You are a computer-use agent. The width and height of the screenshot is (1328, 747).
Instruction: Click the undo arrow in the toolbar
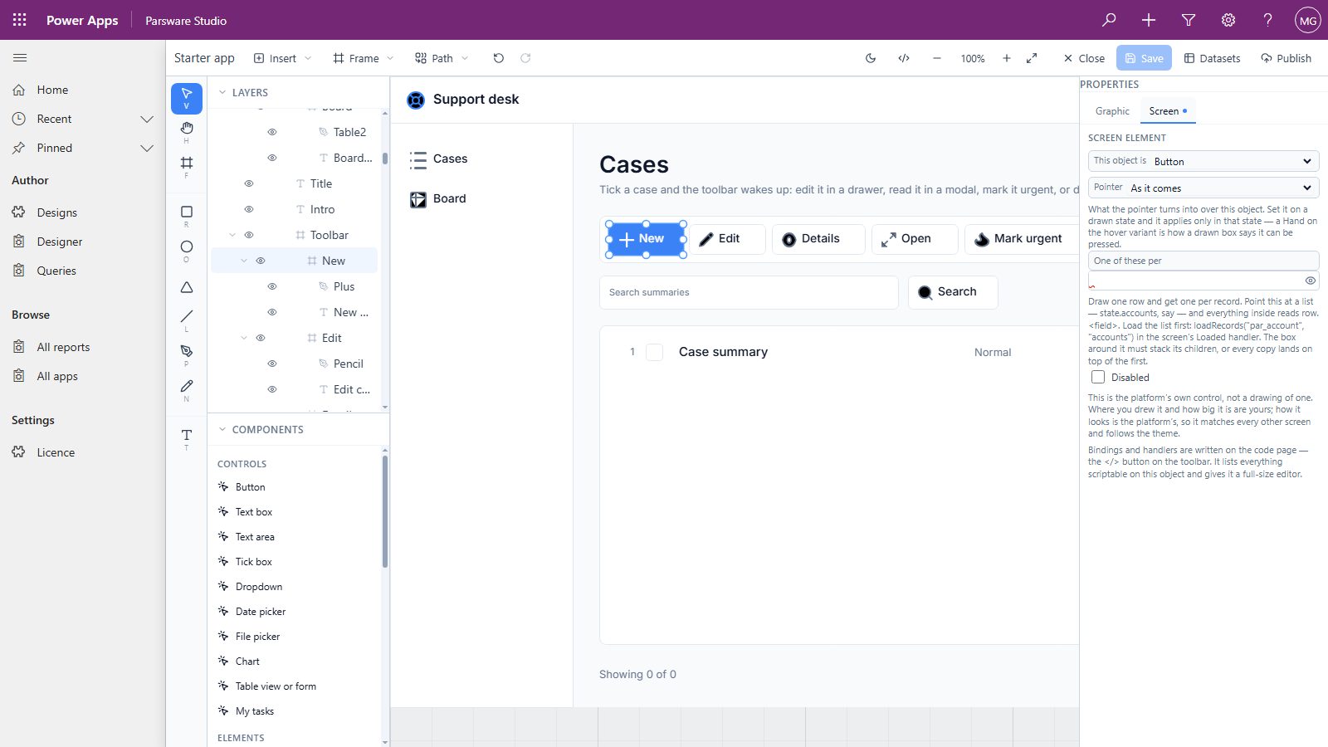[498, 58]
